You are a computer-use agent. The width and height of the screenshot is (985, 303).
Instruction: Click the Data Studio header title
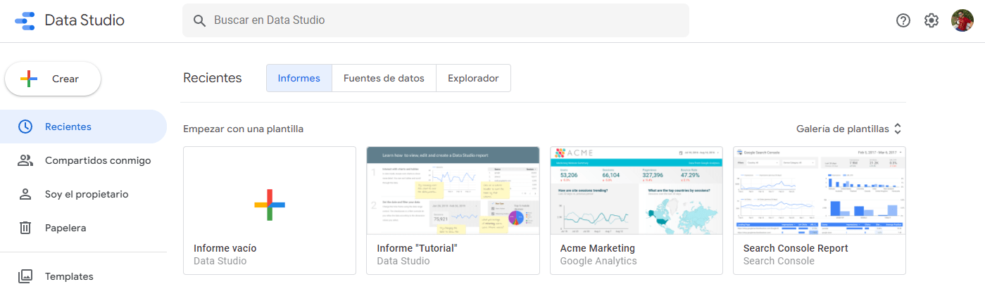pos(84,20)
